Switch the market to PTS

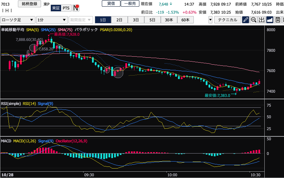click(x=66, y=8)
